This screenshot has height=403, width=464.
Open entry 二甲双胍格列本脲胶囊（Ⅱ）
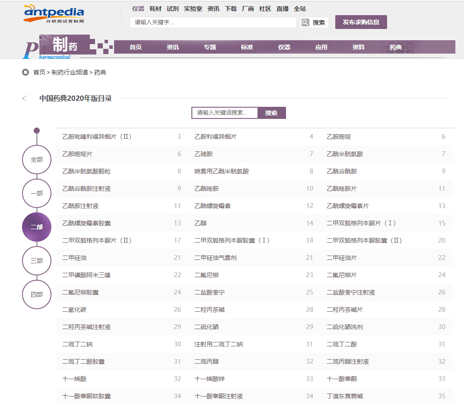[x=365, y=240]
